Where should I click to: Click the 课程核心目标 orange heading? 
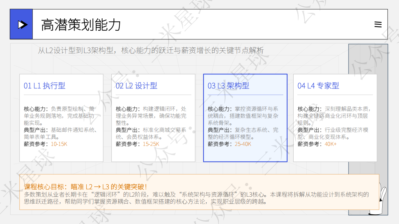85,187
